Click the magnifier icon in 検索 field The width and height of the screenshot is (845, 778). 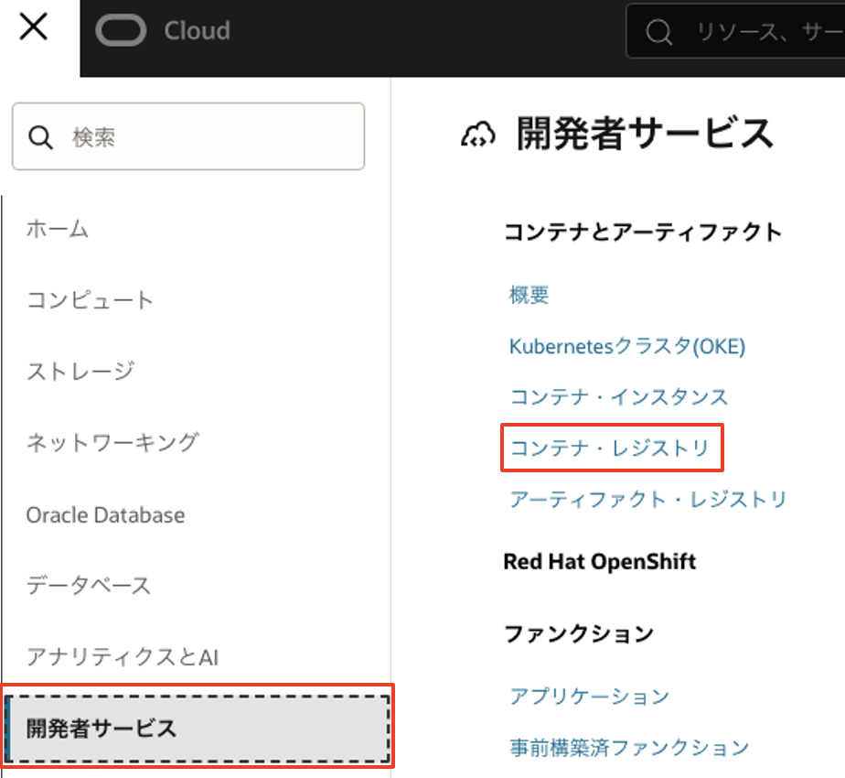(x=40, y=137)
